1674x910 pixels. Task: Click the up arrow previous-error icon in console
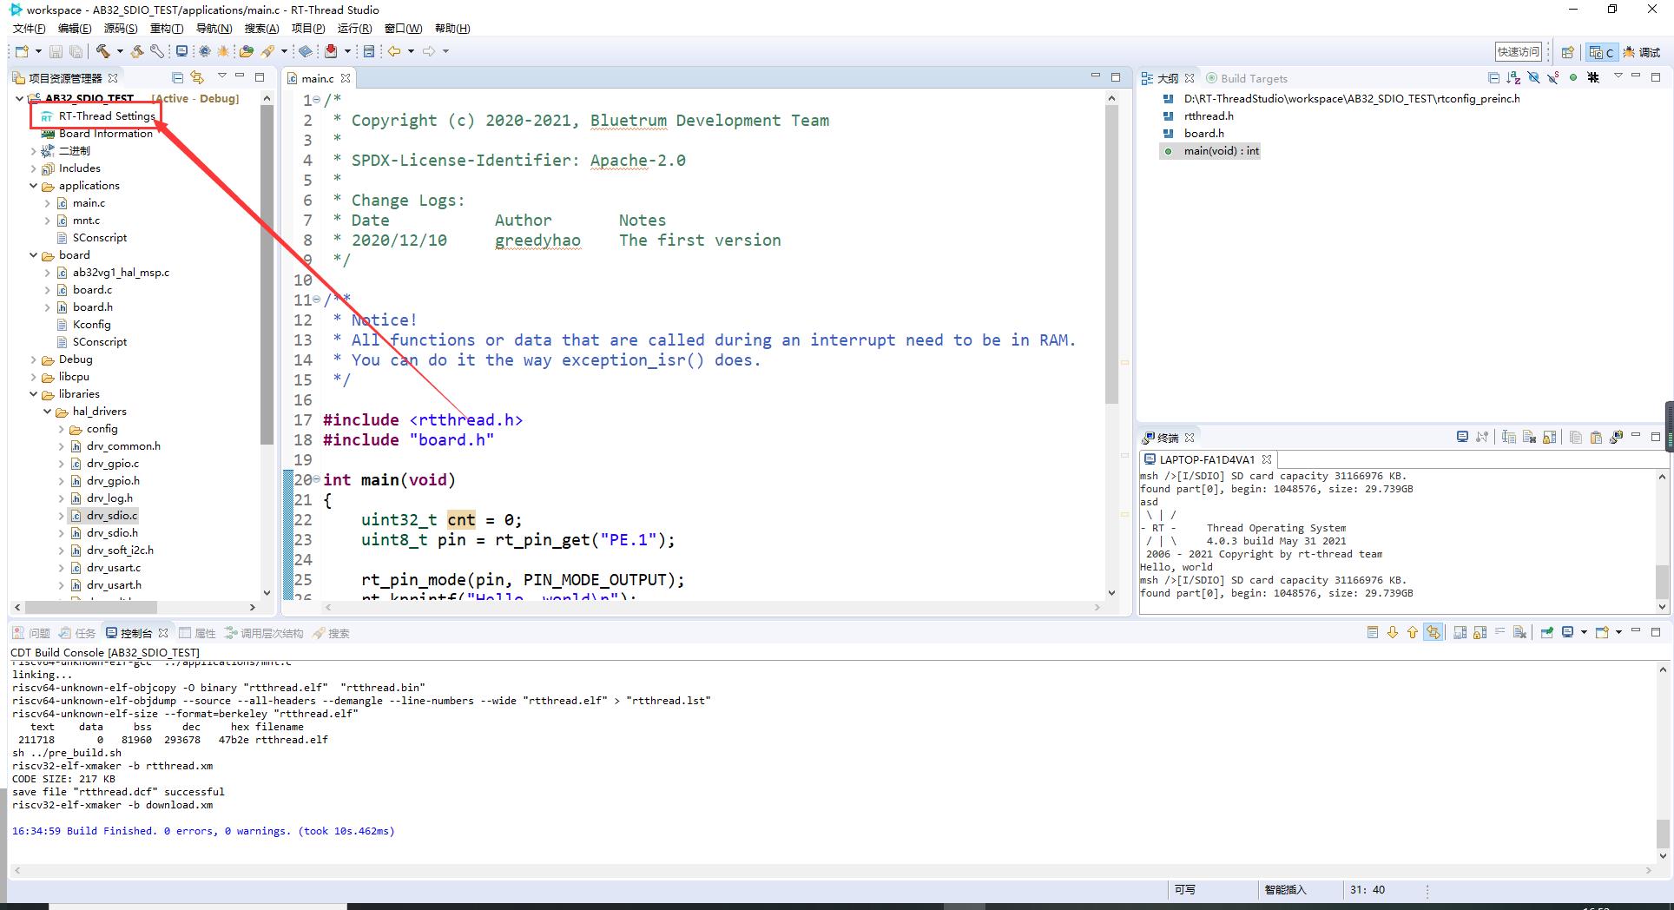(1413, 632)
